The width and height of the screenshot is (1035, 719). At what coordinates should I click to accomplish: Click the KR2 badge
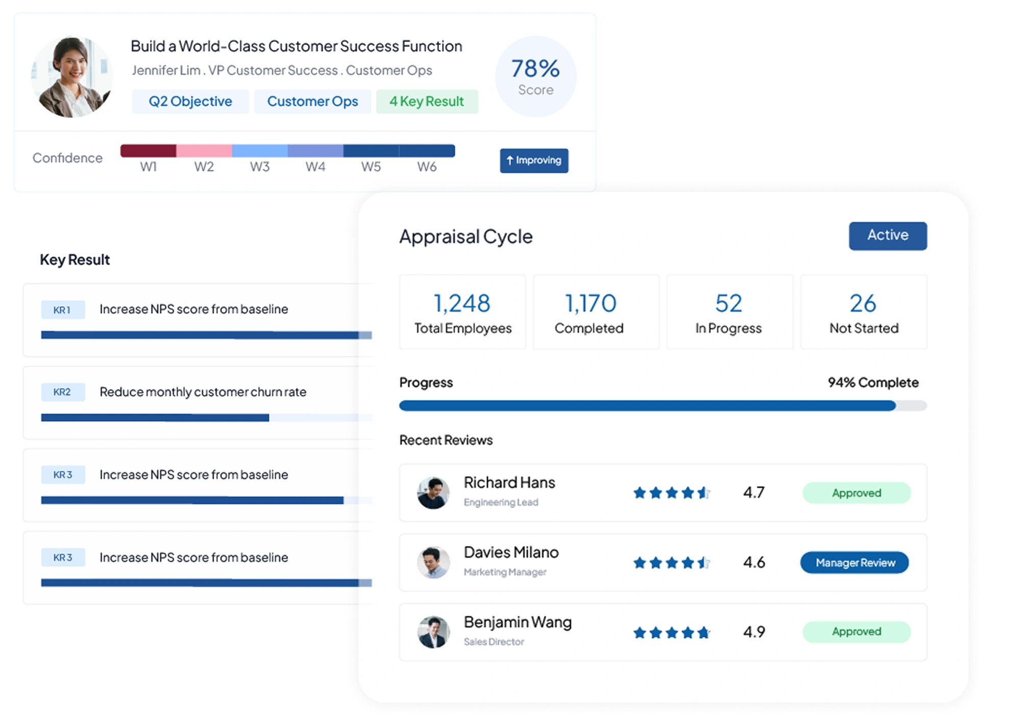tap(63, 392)
